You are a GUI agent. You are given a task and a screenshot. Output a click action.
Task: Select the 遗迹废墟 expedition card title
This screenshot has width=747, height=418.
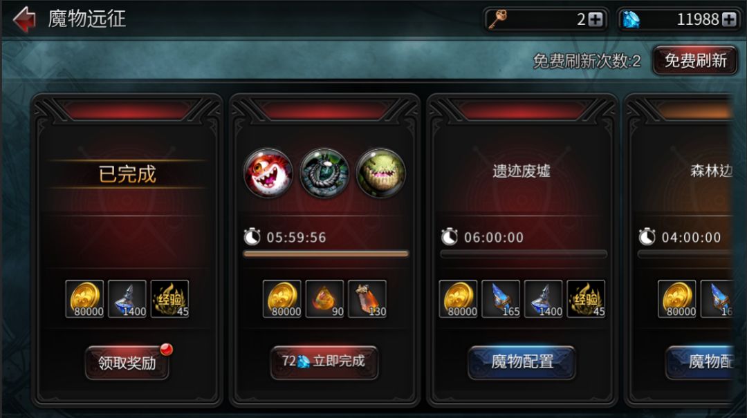[x=522, y=171]
